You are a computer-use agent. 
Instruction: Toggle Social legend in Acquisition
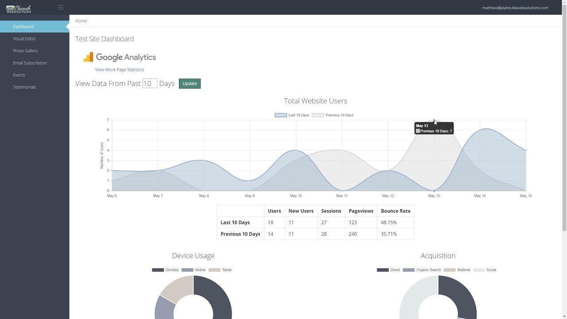479,270
